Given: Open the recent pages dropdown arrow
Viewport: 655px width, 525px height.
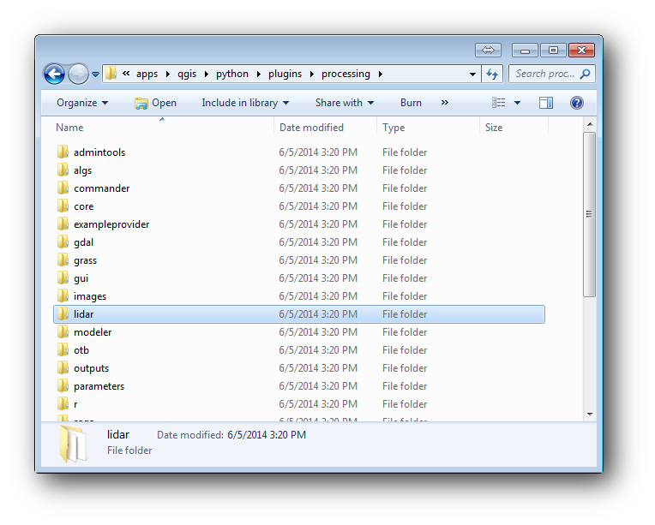Looking at the screenshot, I should point(95,75).
